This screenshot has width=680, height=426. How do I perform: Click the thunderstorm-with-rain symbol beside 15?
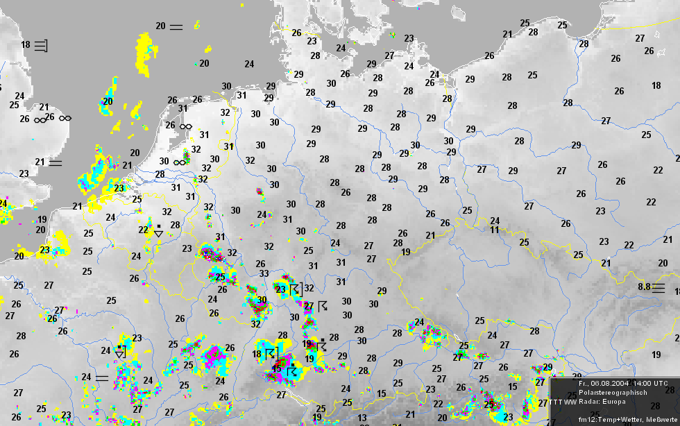point(292,370)
